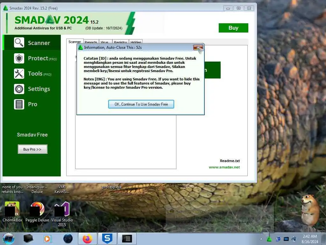Image resolution: width=326 pixels, height=245 pixels.
Task: Open the Settings gear section
Action: click(x=32, y=89)
